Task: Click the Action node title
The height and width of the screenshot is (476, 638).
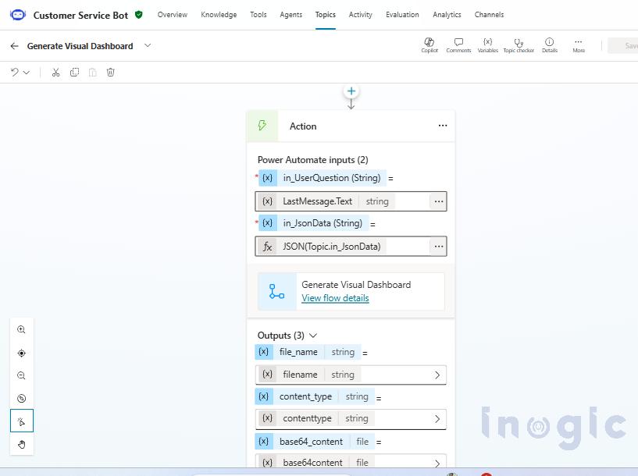Action: point(303,126)
